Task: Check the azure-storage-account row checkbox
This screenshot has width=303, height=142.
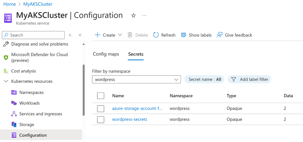Action: 101,108
